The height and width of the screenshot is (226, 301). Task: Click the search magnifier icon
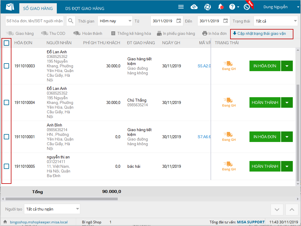(71, 21)
